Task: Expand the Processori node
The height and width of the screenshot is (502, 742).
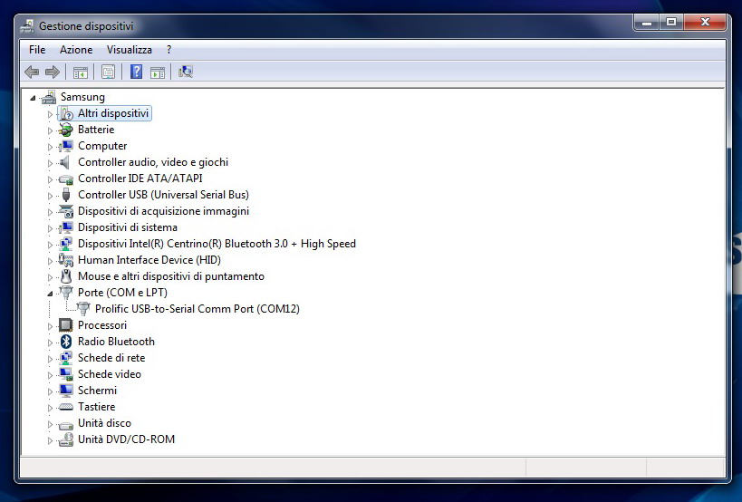Action: click(50, 326)
